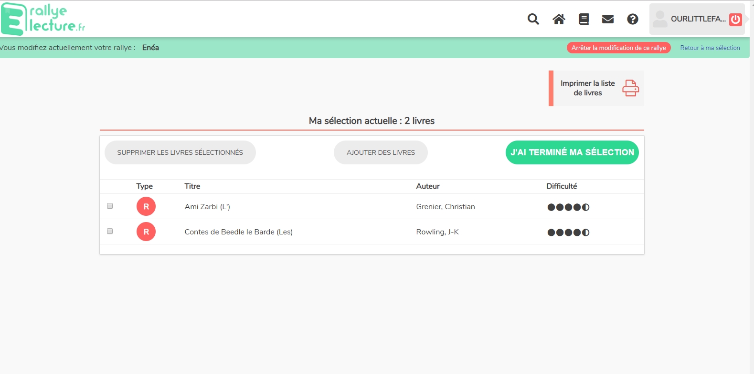Go to the home page icon
The image size is (754, 374).
pos(559,19)
